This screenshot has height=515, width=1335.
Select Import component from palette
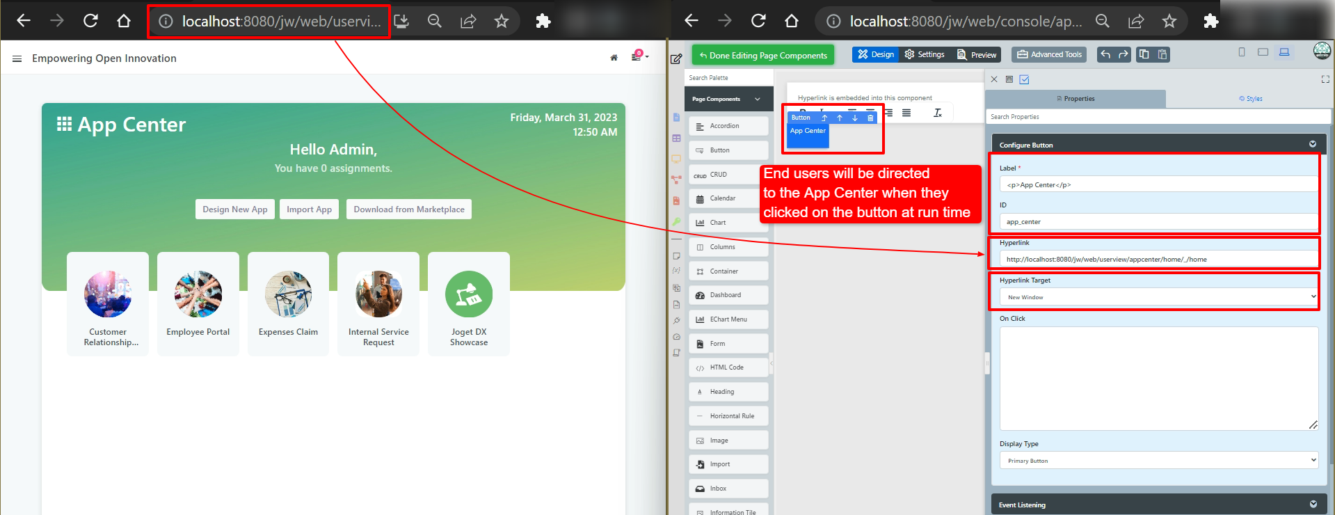(728, 464)
